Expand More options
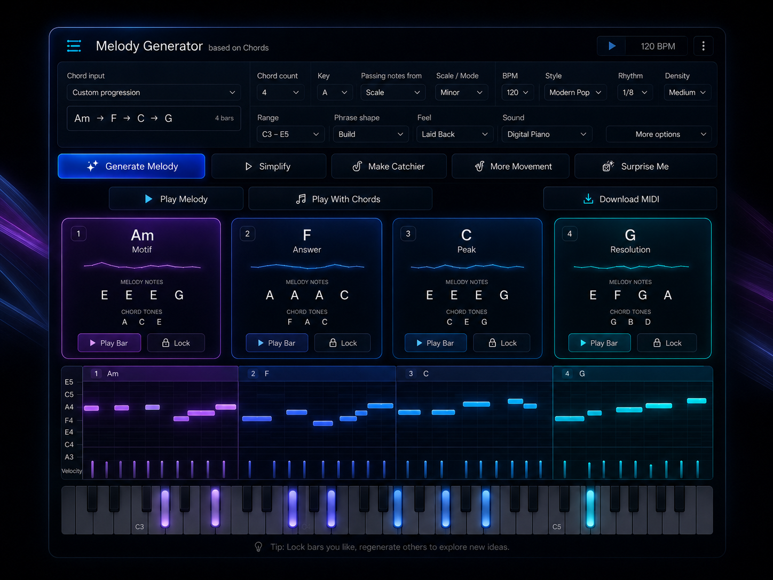The image size is (773, 580). (x=659, y=134)
